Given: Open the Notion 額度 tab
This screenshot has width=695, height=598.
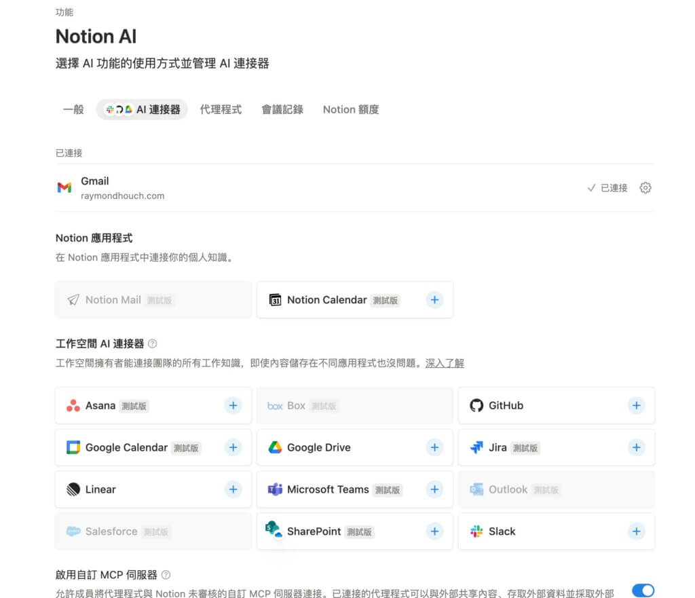Looking at the screenshot, I should click(x=350, y=109).
